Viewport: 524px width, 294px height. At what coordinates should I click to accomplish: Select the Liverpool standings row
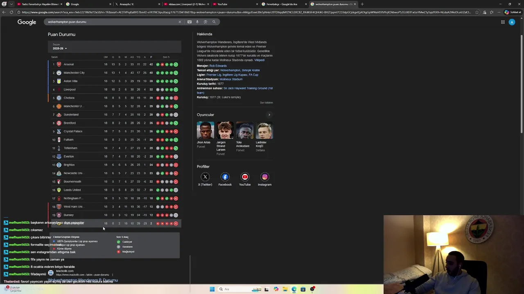pos(114,89)
